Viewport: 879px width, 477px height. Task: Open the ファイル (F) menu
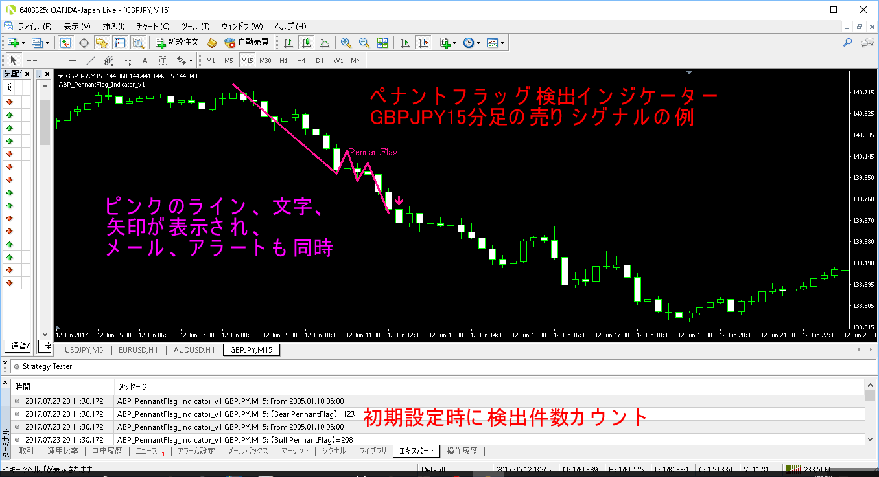click(x=35, y=27)
